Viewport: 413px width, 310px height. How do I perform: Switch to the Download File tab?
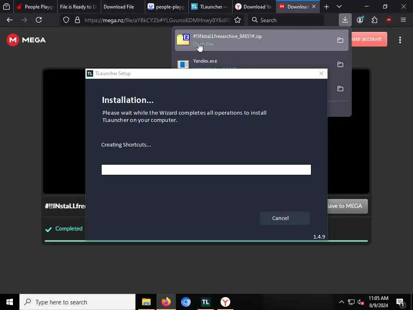click(x=123, y=7)
